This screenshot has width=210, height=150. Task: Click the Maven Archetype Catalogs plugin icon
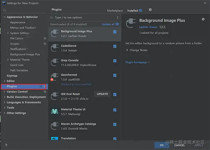tap(55, 126)
